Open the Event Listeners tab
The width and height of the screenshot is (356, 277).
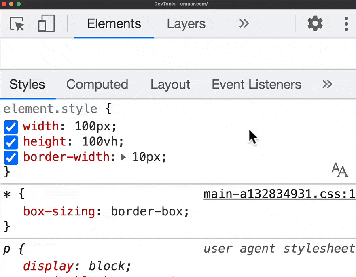click(x=256, y=85)
